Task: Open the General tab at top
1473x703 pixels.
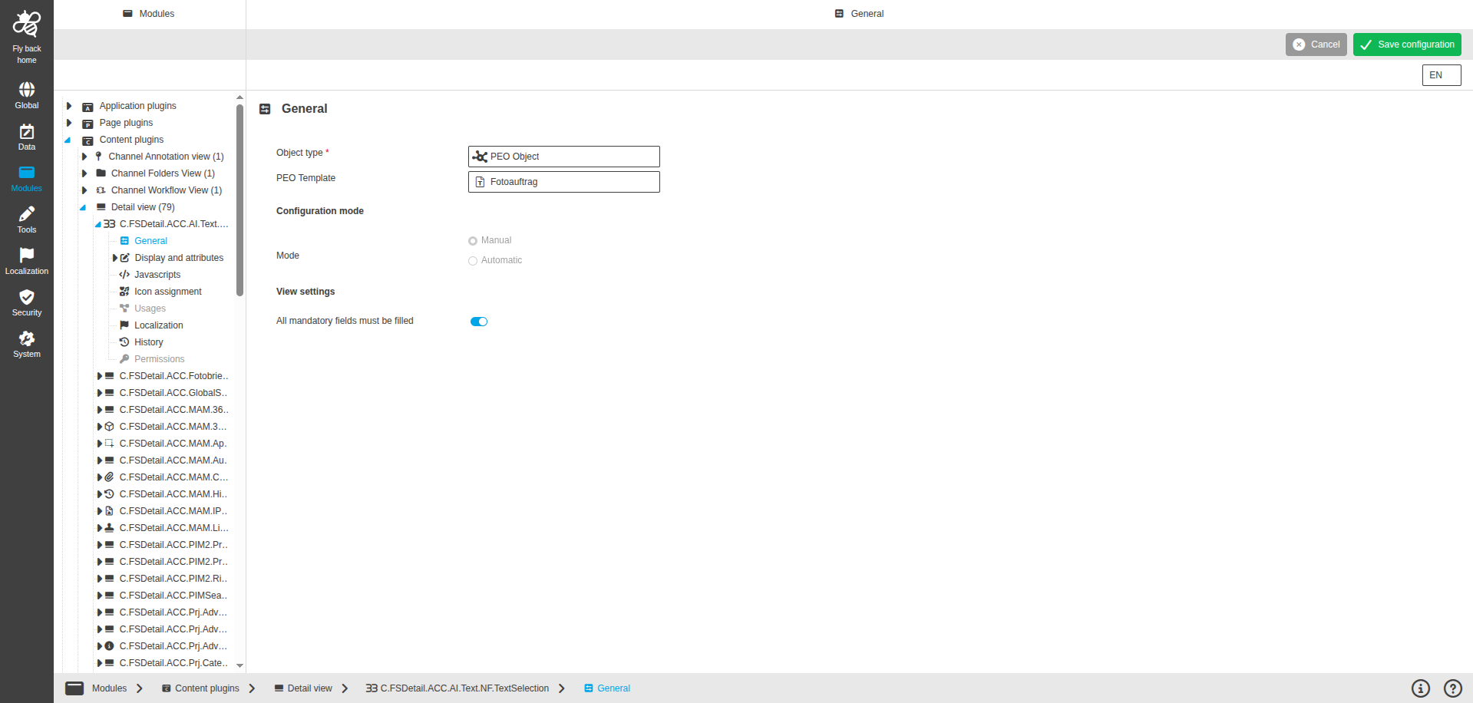Action: point(860,14)
